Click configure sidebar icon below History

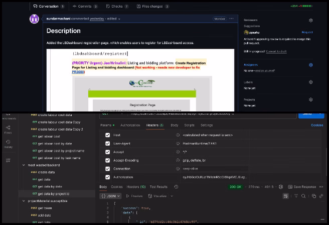8,160
